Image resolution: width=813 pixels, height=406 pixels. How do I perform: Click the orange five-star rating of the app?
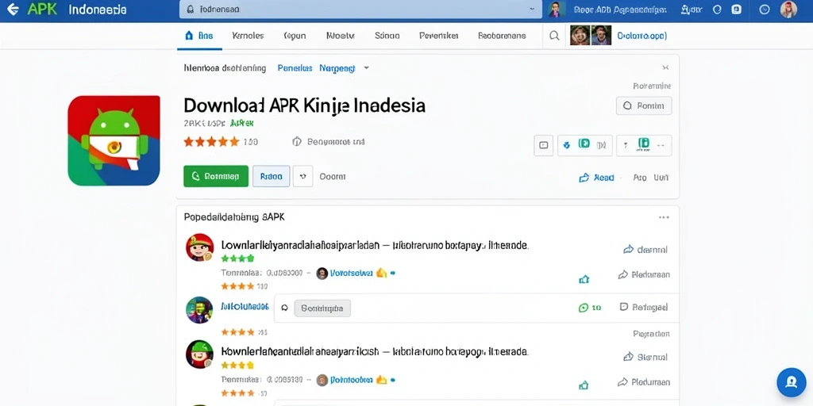tap(211, 141)
